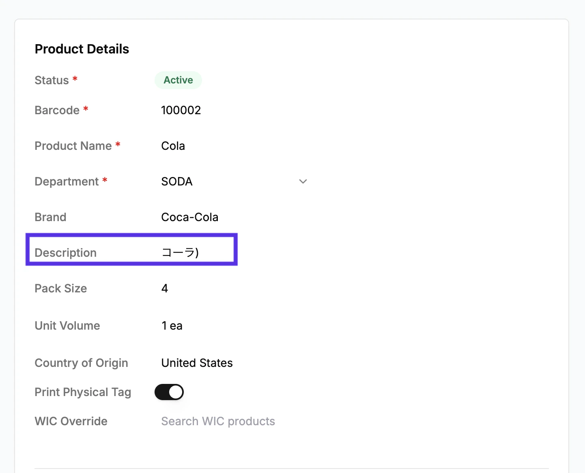Focus the Barcode field showing 100002

click(x=181, y=110)
